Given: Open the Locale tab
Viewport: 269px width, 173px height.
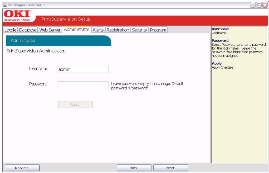Looking at the screenshot, I should tap(10, 30).
